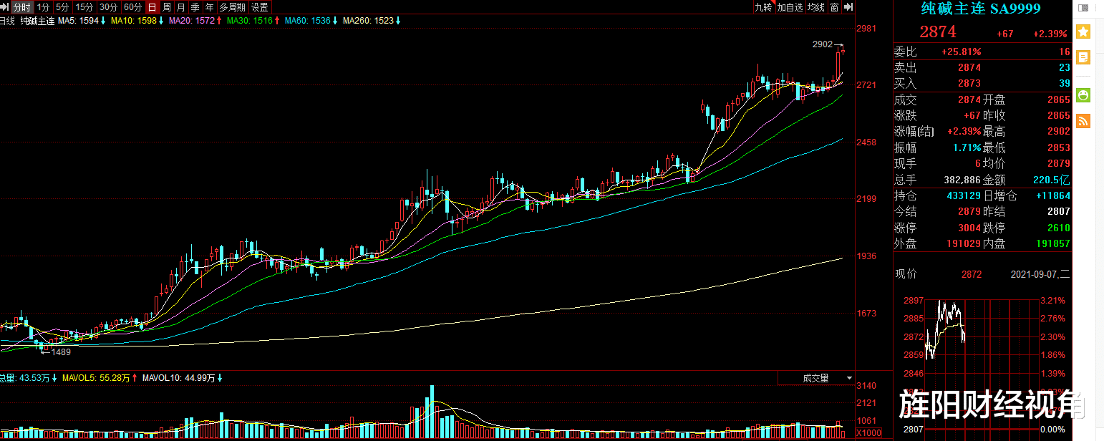Viewport: 1104px width, 441px height.
Task: Click the 买入 2873 bid price row
Action: [982, 83]
